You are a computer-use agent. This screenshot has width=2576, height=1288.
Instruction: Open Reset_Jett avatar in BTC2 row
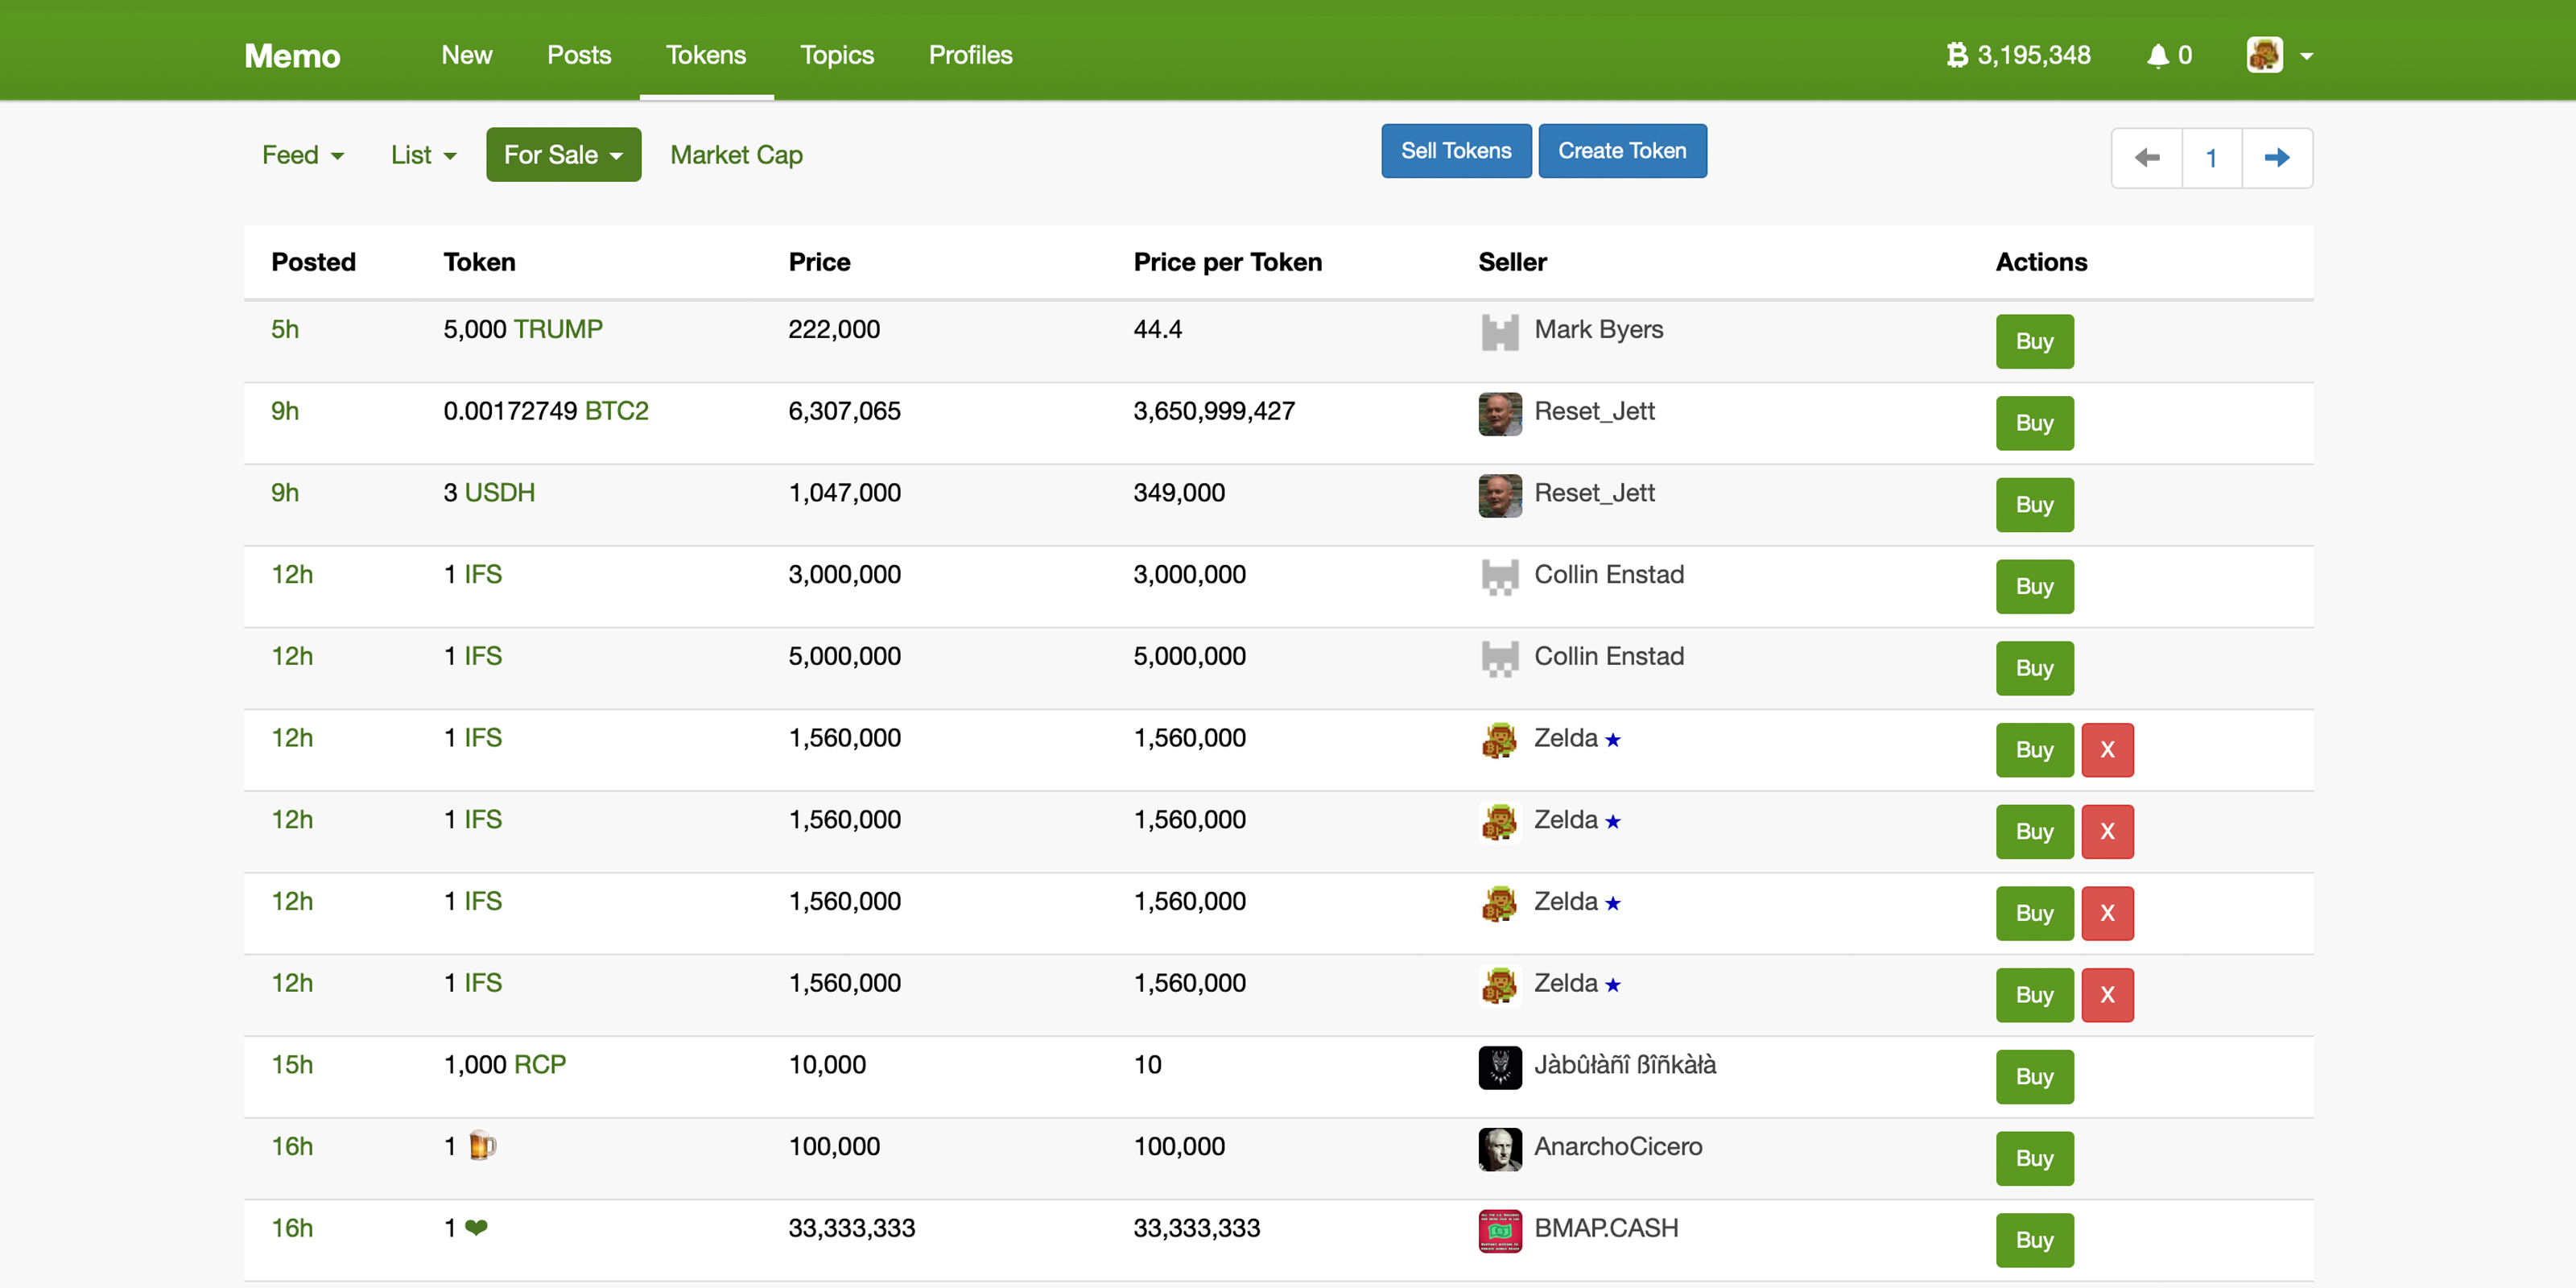click(x=1500, y=414)
